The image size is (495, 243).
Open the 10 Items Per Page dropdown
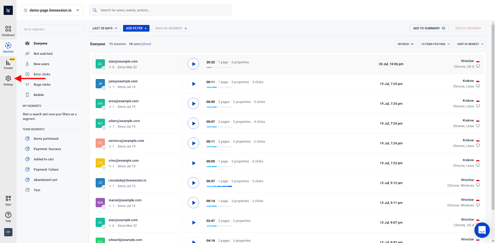(435, 44)
